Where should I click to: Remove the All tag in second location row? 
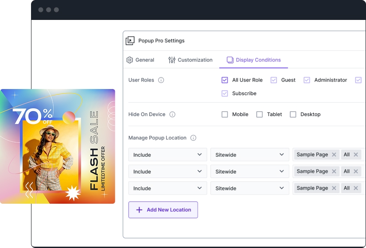(x=356, y=171)
